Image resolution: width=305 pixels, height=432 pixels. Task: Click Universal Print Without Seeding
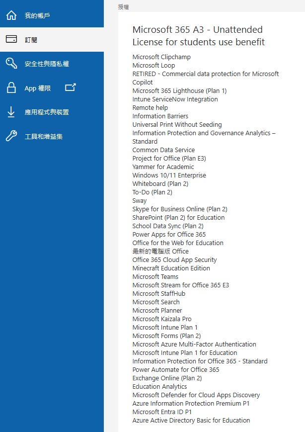[x=177, y=125]
